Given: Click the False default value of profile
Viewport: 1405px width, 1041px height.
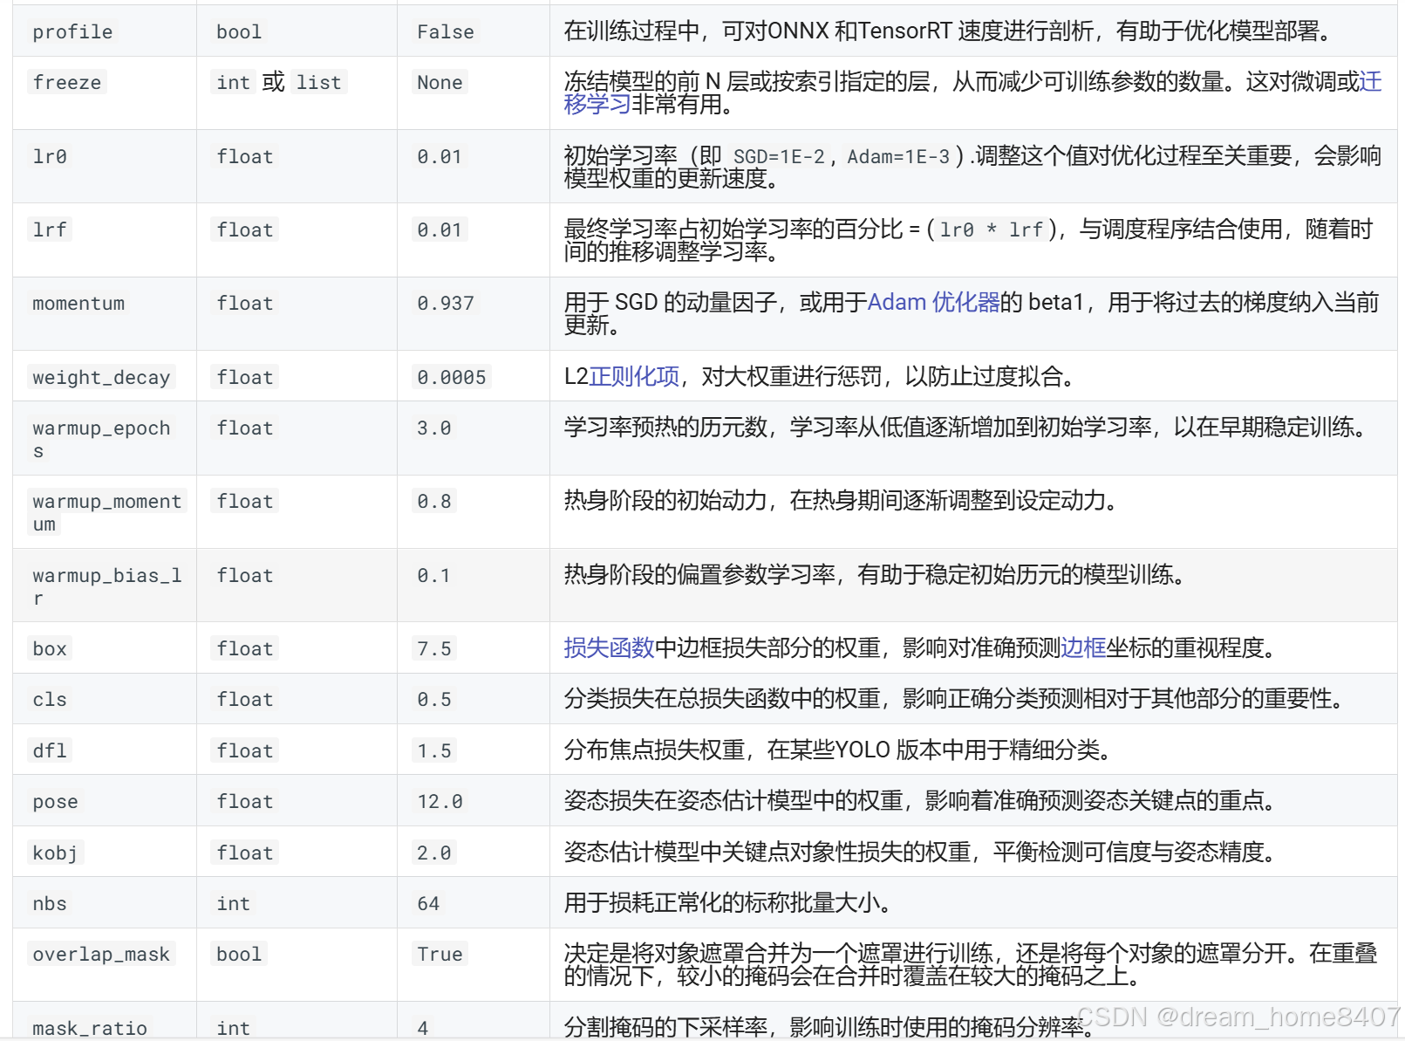Looking at the screenshot, I should pos(446,32).
